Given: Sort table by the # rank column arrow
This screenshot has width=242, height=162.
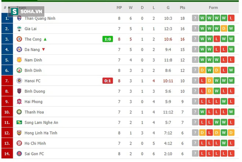Looking at the screenshot, I should click(9, 8).
